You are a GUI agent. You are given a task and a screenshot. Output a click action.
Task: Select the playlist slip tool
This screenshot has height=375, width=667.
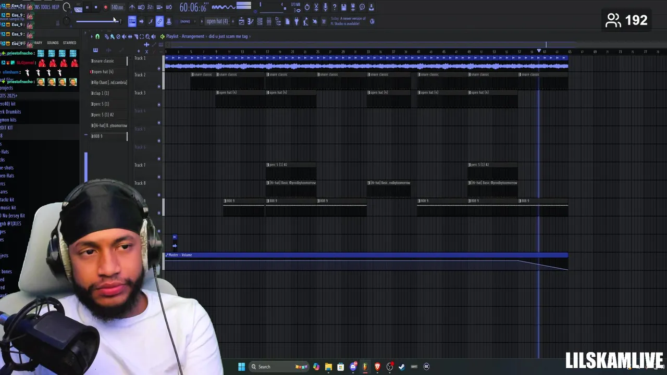coord(130,36)
